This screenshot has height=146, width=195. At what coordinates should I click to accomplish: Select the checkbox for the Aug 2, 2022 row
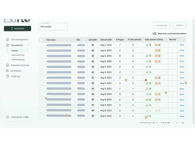41,45
